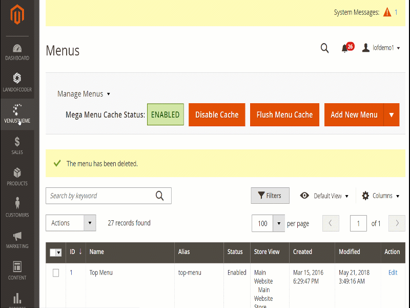Click the Flush Menu Cache button

[x=284, y=115]
